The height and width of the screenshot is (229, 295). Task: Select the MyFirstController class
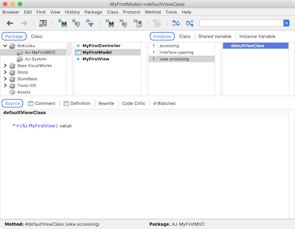point(101,45)
